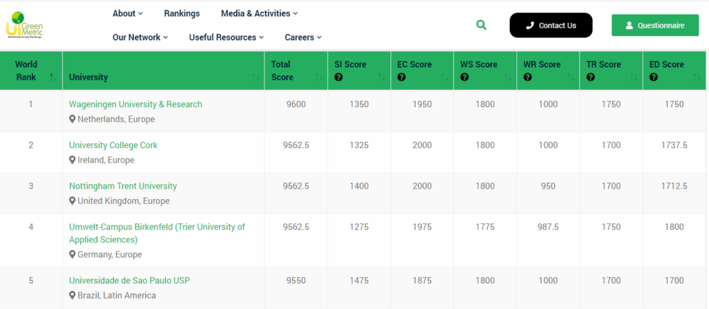Open the Questionnaire button
709x309 pixels.
(x=655, y=26)
